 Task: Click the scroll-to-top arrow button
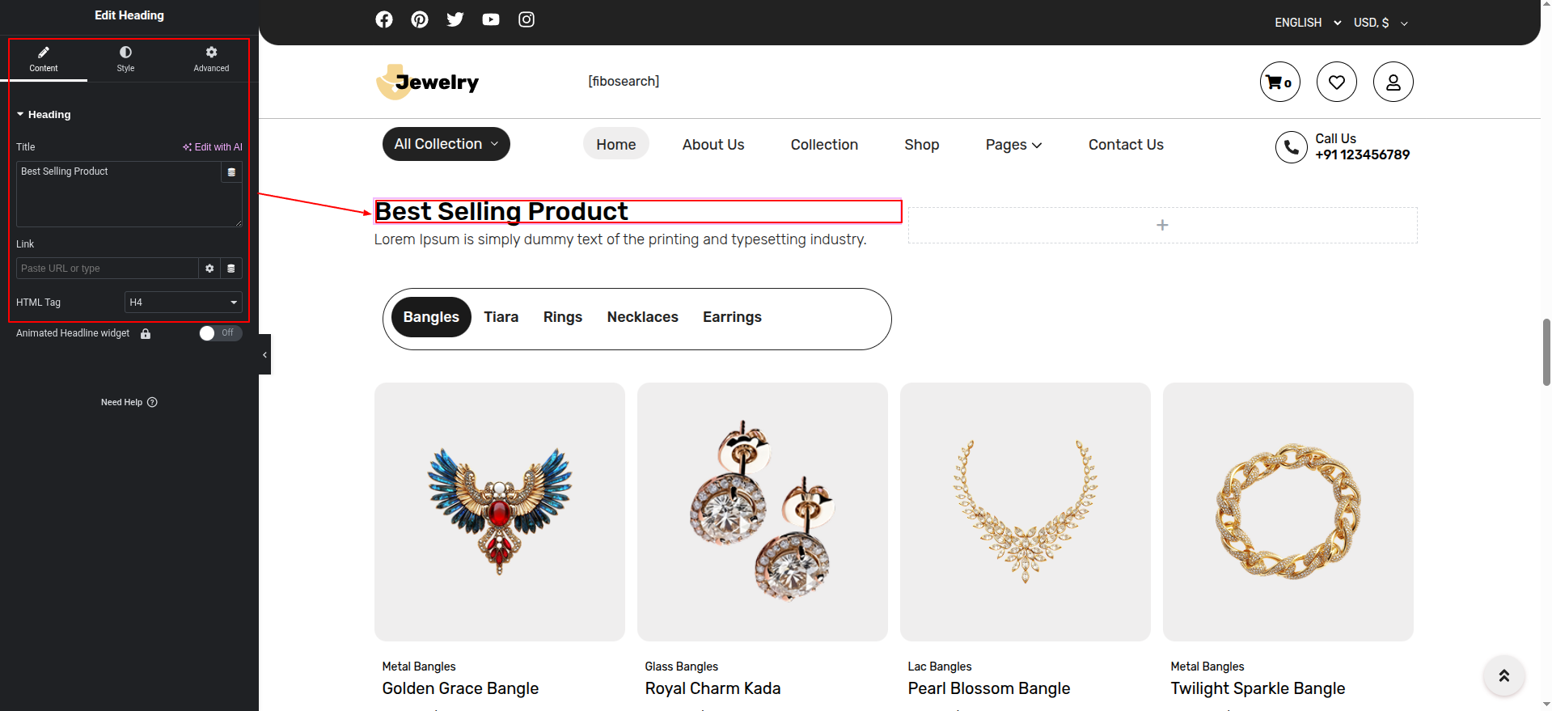[x=1503, y=675]
